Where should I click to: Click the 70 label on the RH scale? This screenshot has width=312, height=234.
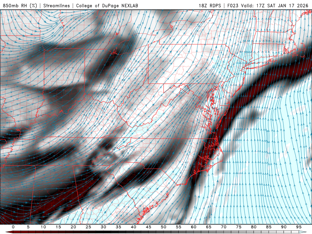pos(223,227)
